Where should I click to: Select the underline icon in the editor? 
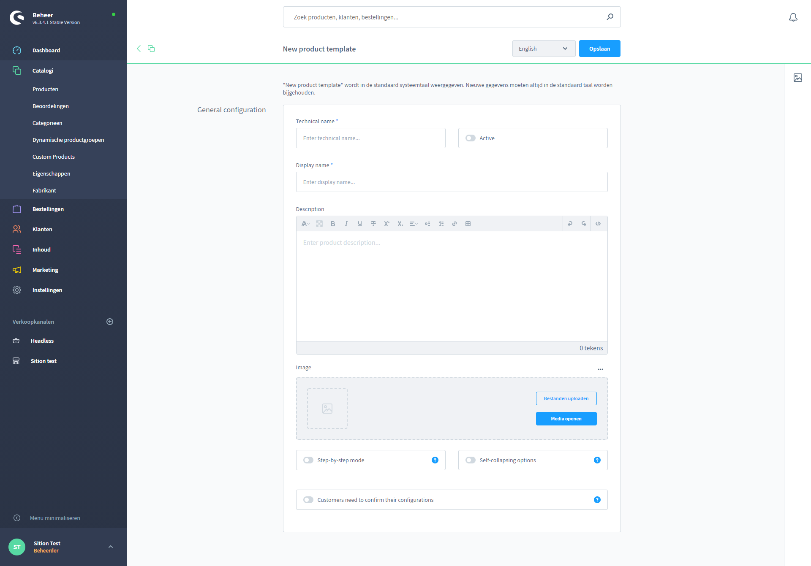point(359,224)
